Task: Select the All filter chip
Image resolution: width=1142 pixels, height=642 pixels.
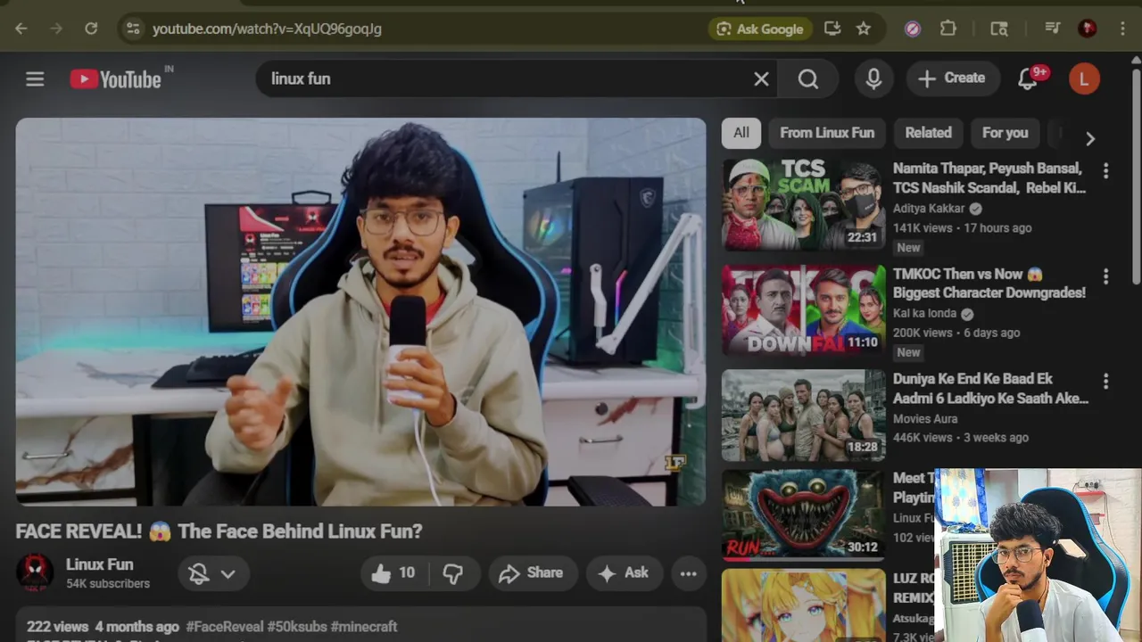Action: (x=741, y=133)
